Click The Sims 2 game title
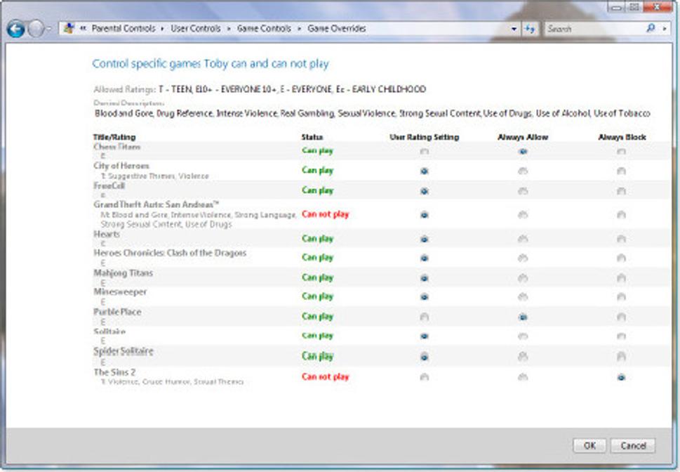Screen dimensions: 680x472 click(114, 372)
